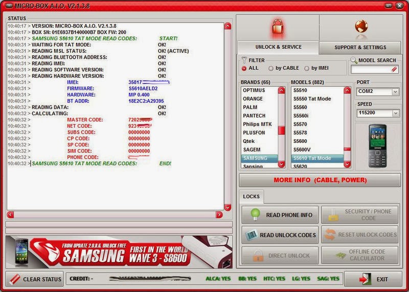This screenshot has width=409, height=292.
Task: Click the green bulb icon on Read Phone Info
Action: tap(255, 214)
